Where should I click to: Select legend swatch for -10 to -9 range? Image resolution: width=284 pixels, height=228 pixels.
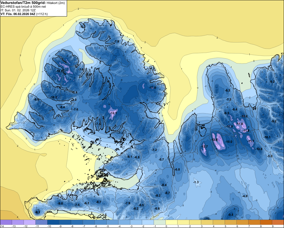(53, 222)
